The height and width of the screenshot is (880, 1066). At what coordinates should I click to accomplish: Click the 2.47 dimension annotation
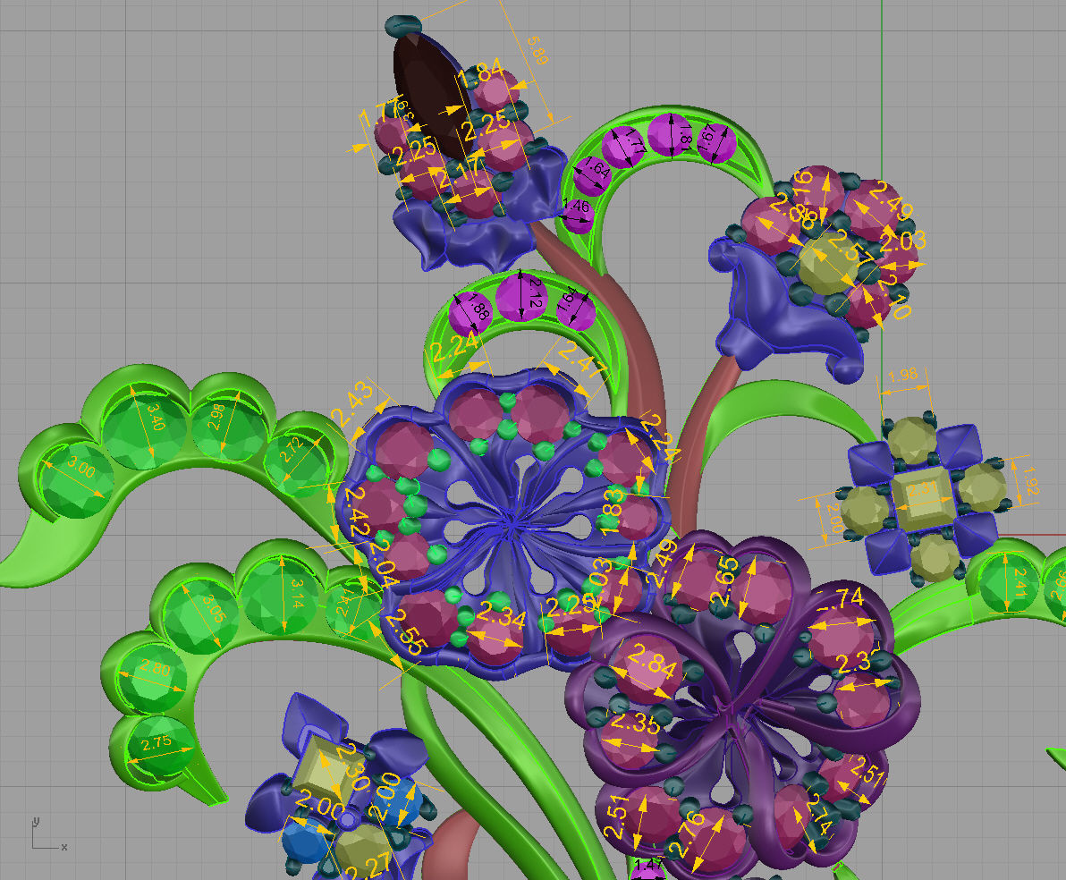pyautogui.click(x=583, y=360)
